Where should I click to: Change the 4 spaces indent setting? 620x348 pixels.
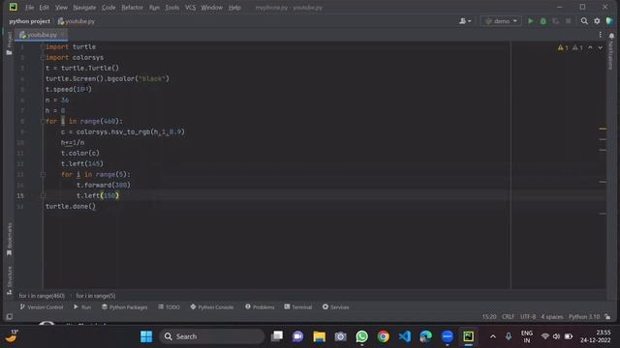click(551, 317)
